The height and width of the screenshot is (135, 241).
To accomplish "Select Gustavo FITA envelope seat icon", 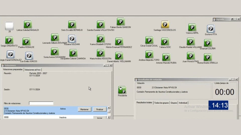I will (x=211, y=28).
